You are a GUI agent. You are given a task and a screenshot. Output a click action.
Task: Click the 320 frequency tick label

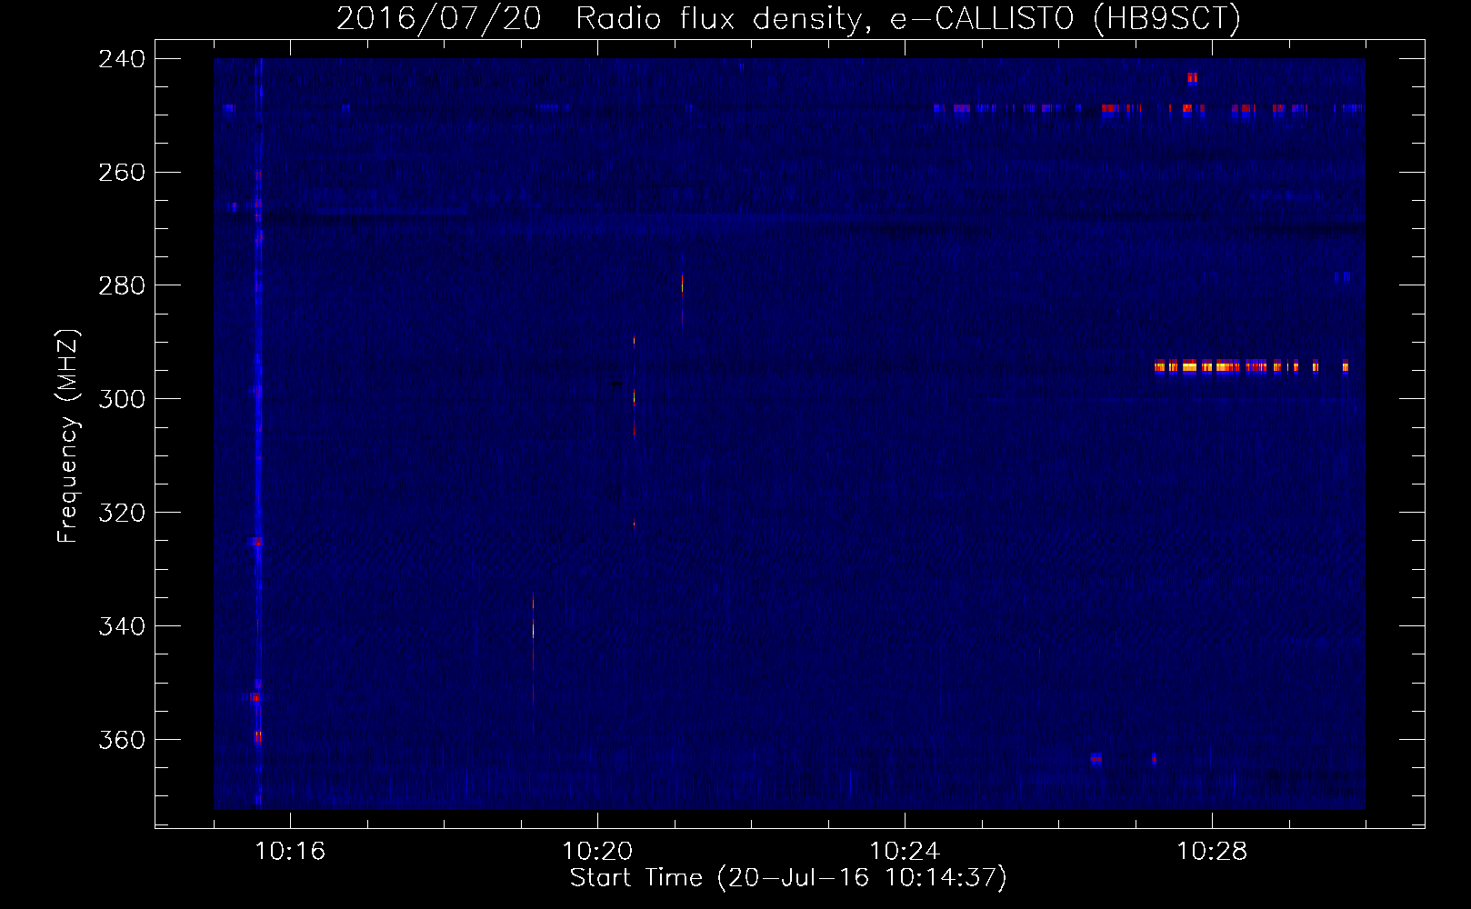[122, 513]
